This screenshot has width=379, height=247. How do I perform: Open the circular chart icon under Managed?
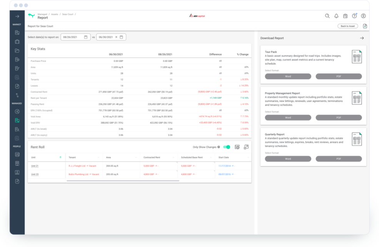17,112
